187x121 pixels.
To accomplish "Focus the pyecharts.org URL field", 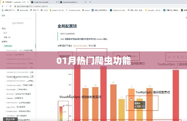I will click(32, 6).
